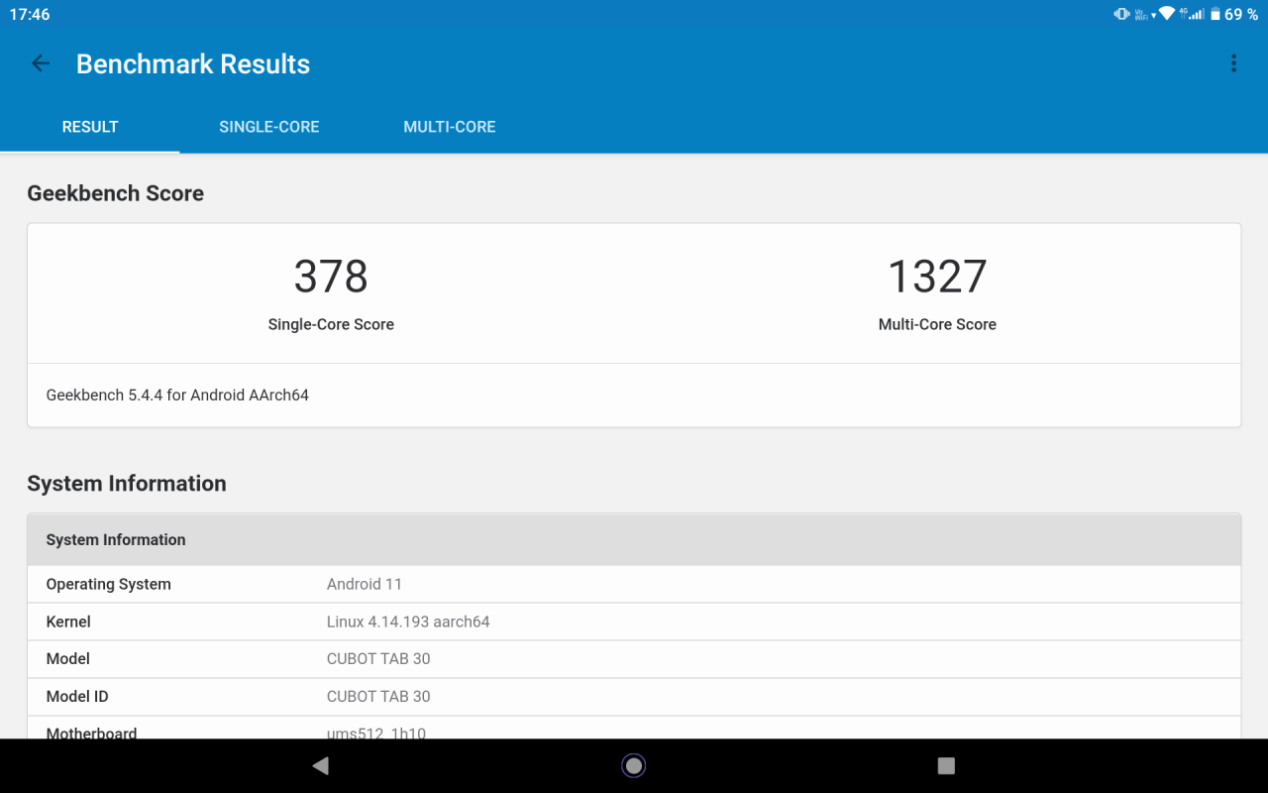This screenshot has height=793, width=1268.
Task: Open the three-dot overflow menu
Action: [x=1233, y=63]
